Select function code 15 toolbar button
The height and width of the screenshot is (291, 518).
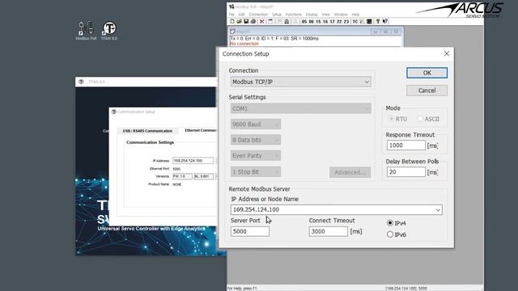[318, 22]
